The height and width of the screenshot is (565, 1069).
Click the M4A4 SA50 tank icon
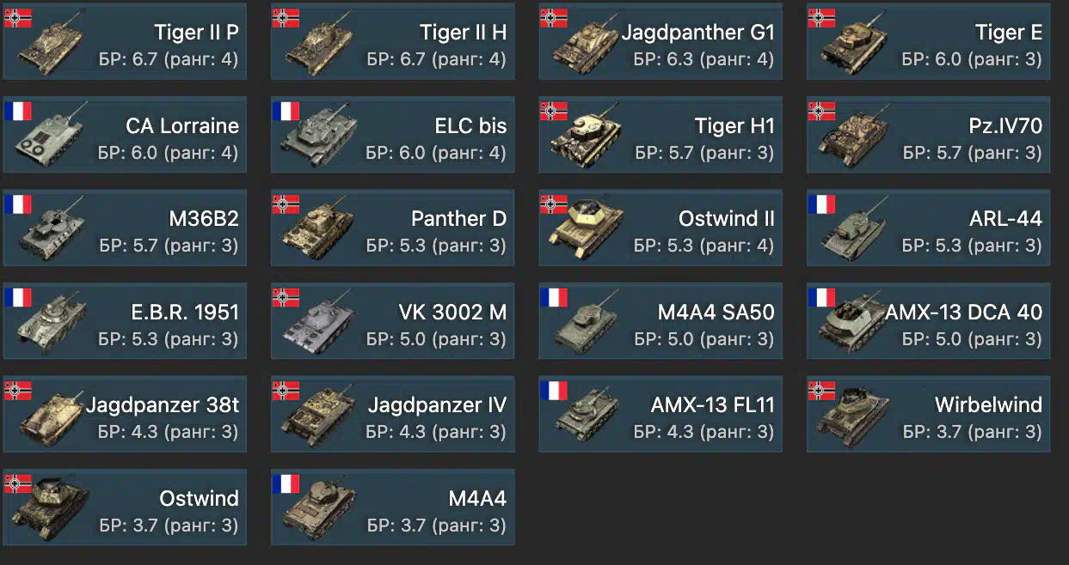(585, 323)
